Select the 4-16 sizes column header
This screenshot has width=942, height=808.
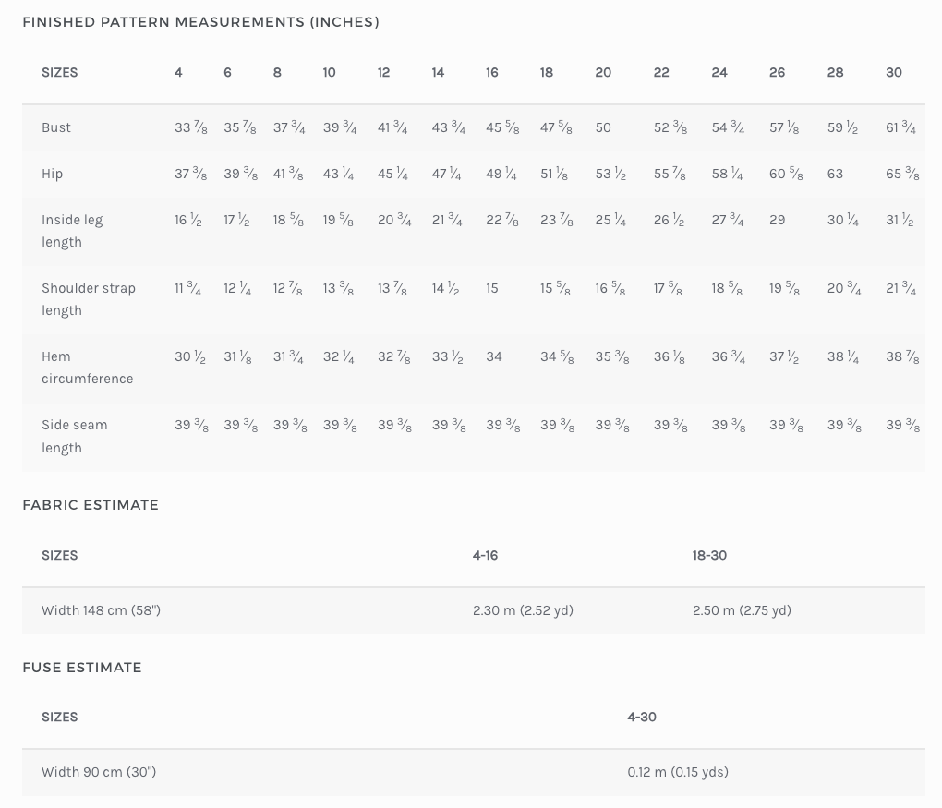pyautogui.click(x=485, y=555)
